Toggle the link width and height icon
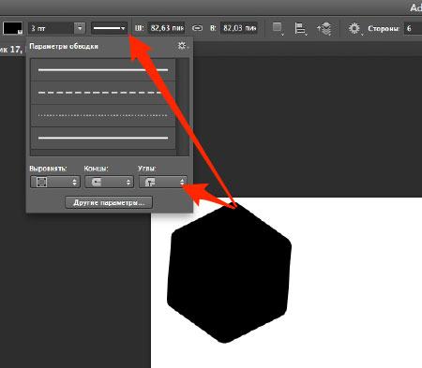This screenshot has height=368, width=422. click(x=197, y=28)
